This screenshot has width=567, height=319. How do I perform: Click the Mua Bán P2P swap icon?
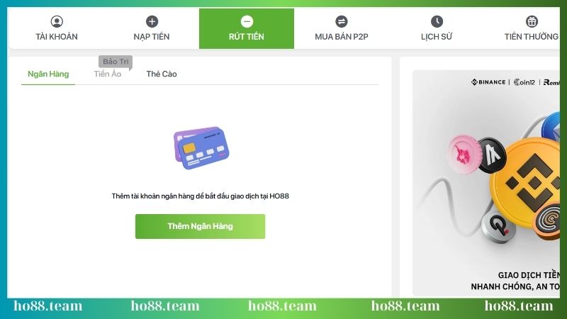click(342, 21)
